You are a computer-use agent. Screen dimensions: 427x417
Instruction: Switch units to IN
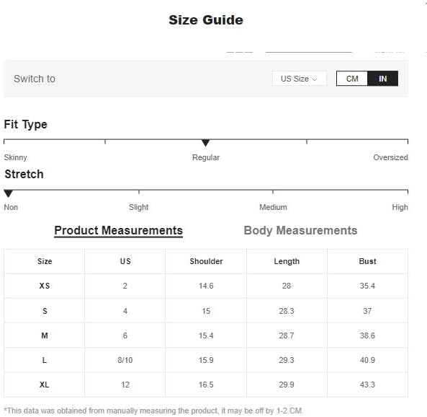point(382,79)
